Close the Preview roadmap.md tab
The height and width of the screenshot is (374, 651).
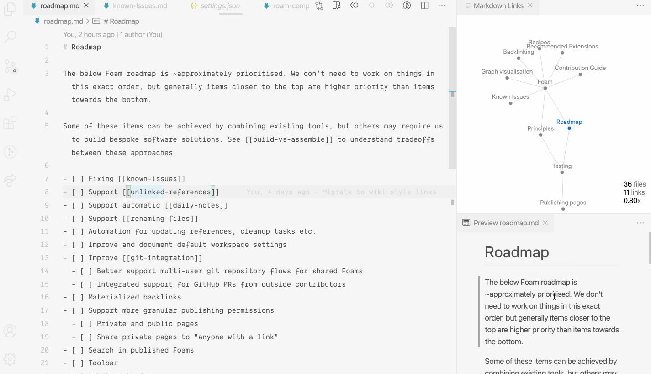click(545, 223)
